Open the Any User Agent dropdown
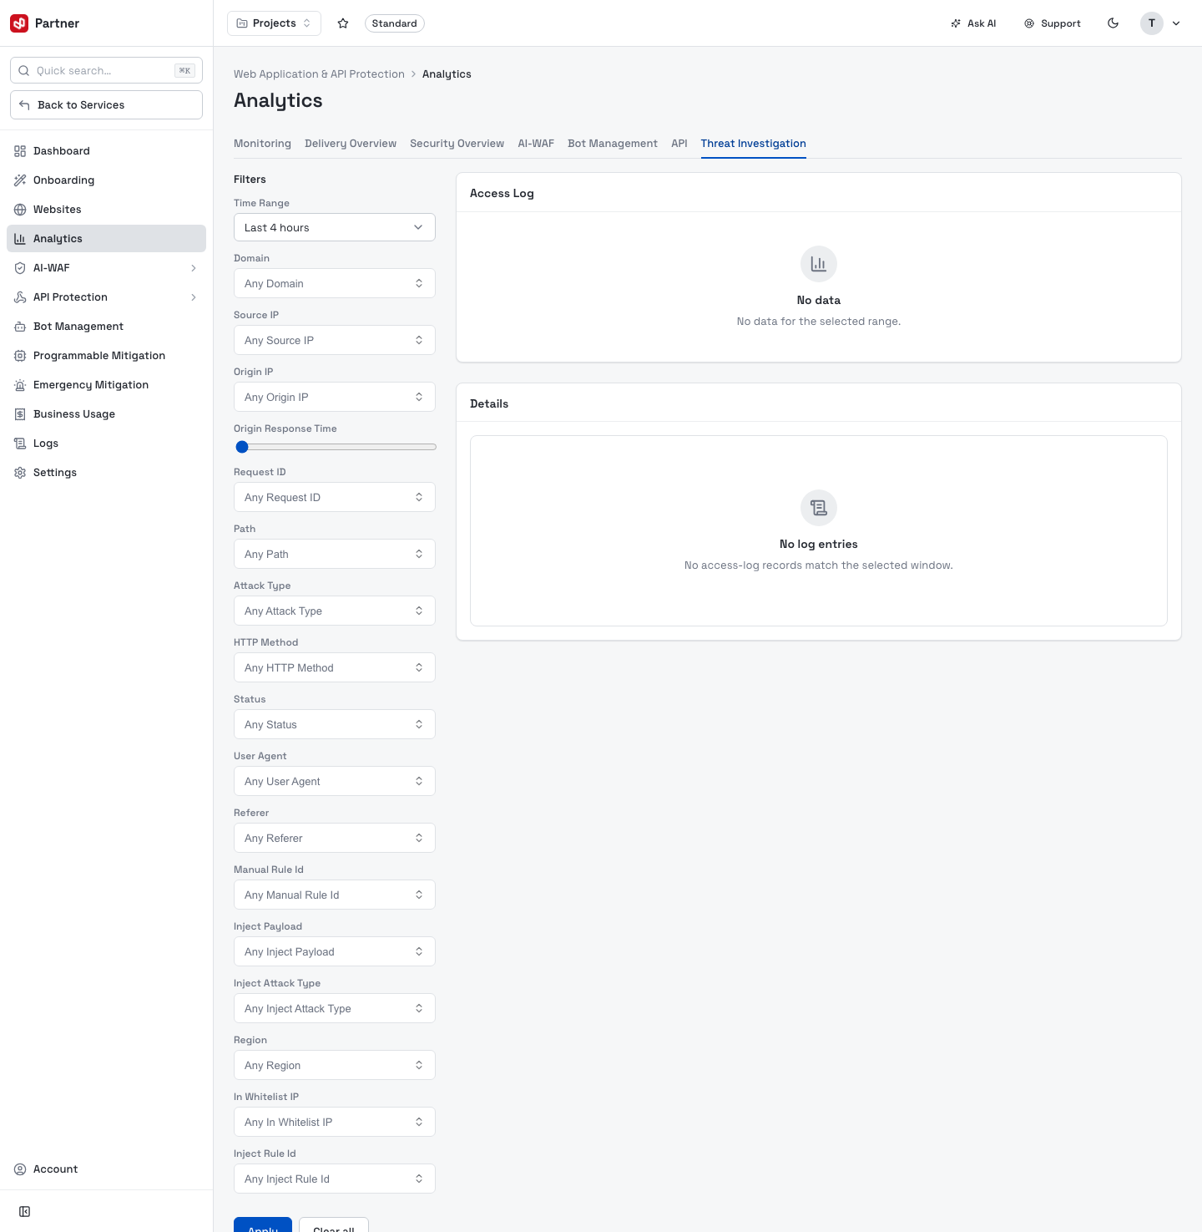Screen dimensions: 1202x1232 tap(335, 781)
